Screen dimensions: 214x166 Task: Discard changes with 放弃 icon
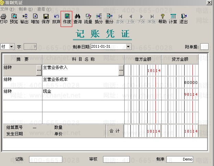pyautogui.click(x=56, y=19)
